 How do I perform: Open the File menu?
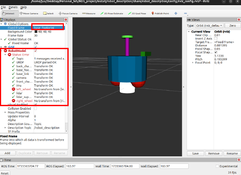3,7
